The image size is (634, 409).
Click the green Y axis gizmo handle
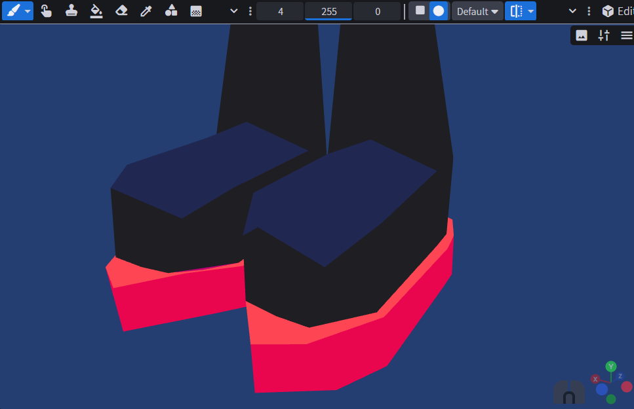coord(611,366)
